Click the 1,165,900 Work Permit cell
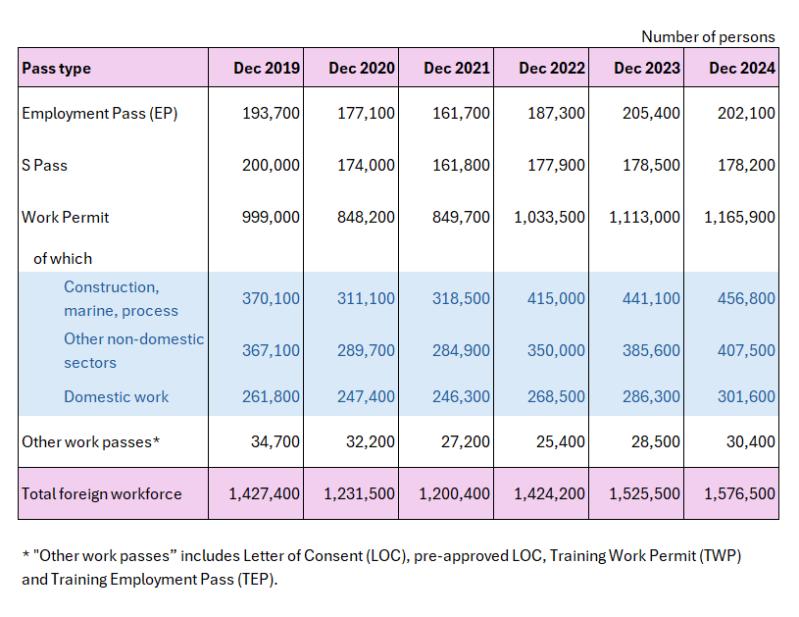 pyautogui.click(x=739, y=217)
